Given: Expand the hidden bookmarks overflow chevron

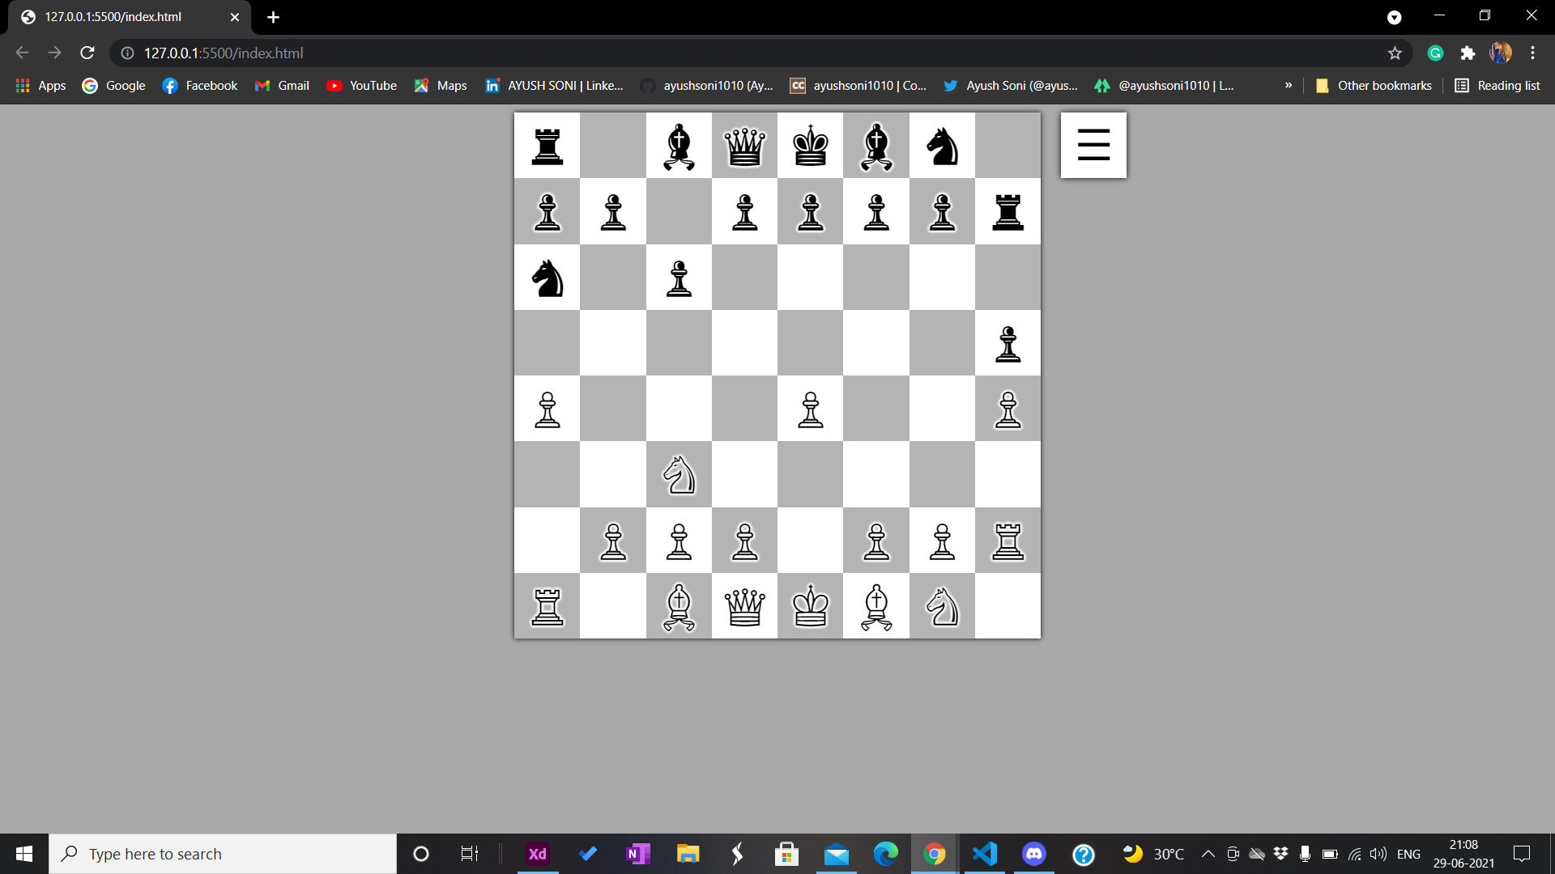Looking at the screenshot, I should pos(1289,86).
